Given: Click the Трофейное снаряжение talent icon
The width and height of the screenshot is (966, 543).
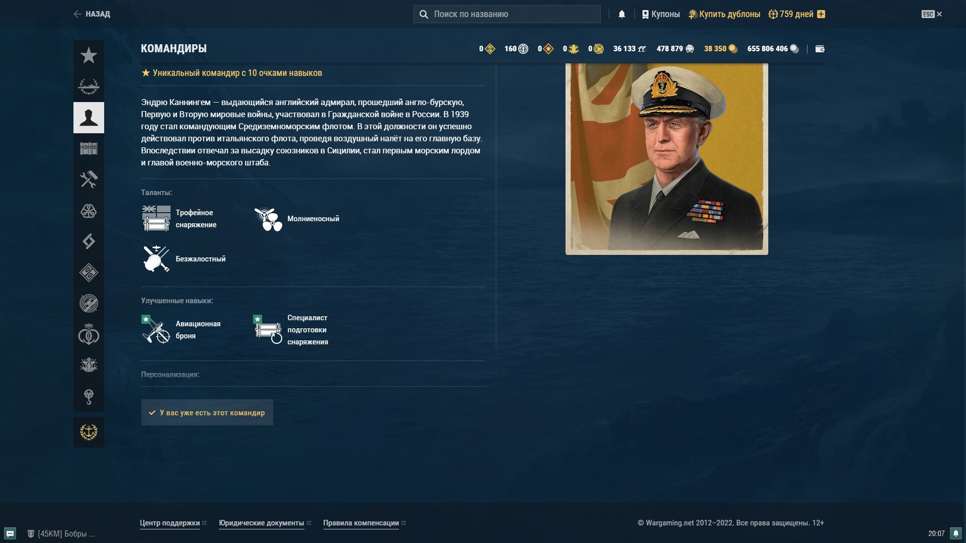Looking at the screenshot, I should [156, 218].
